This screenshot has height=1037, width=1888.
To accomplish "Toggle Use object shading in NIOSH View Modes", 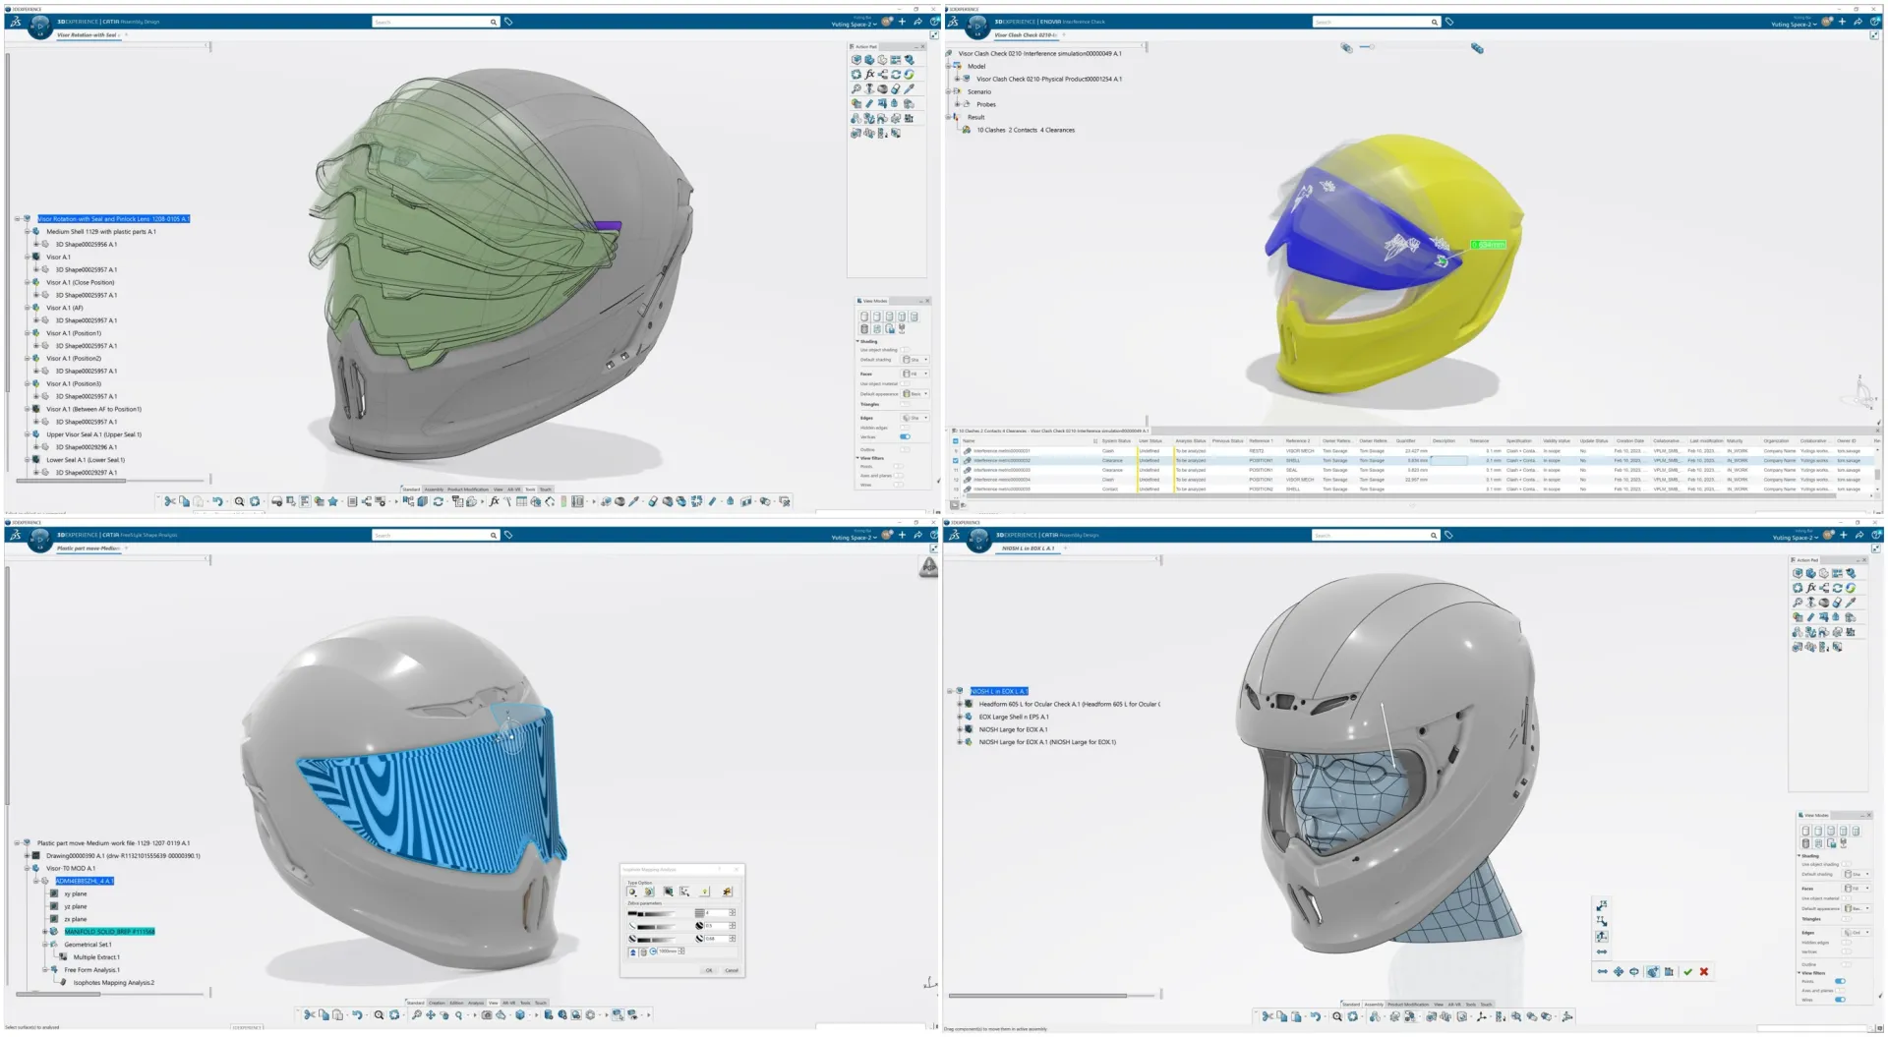I will pyautogui.click(x=1847, y=864).
